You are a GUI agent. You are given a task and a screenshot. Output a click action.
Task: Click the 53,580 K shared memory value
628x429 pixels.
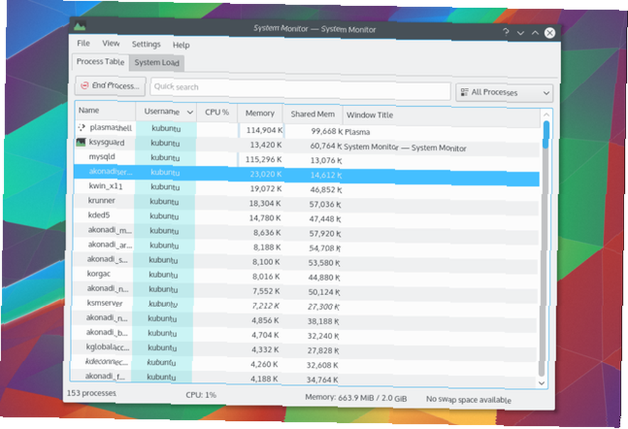(x=324, y=263)
